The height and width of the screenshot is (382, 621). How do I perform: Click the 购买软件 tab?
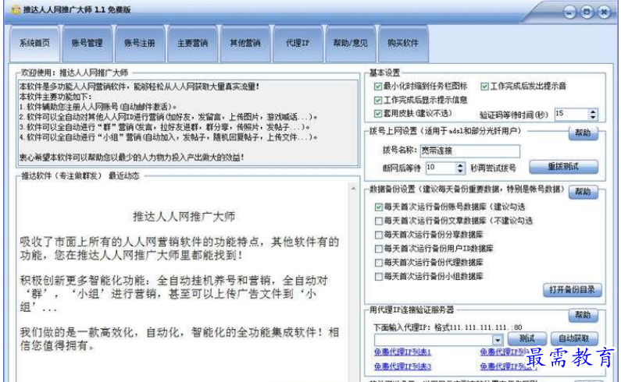(403, 44)
